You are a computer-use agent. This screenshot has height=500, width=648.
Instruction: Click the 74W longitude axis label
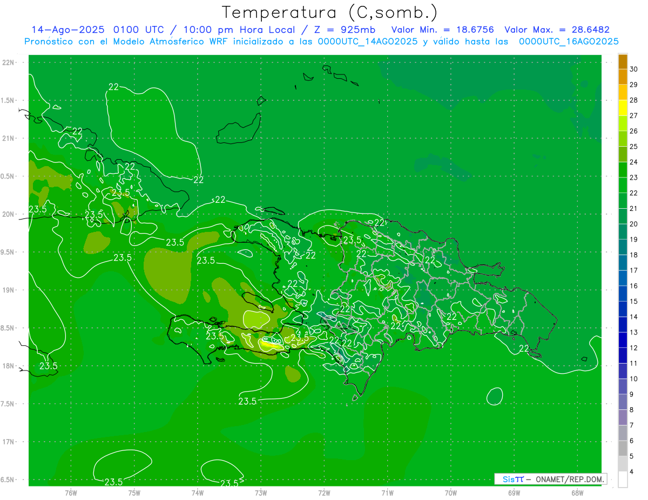click(x=197, y=492)
